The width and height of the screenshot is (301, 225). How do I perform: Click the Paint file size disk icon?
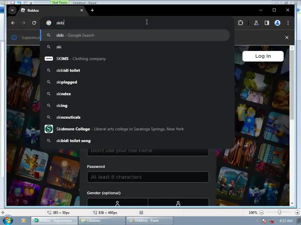141,213
